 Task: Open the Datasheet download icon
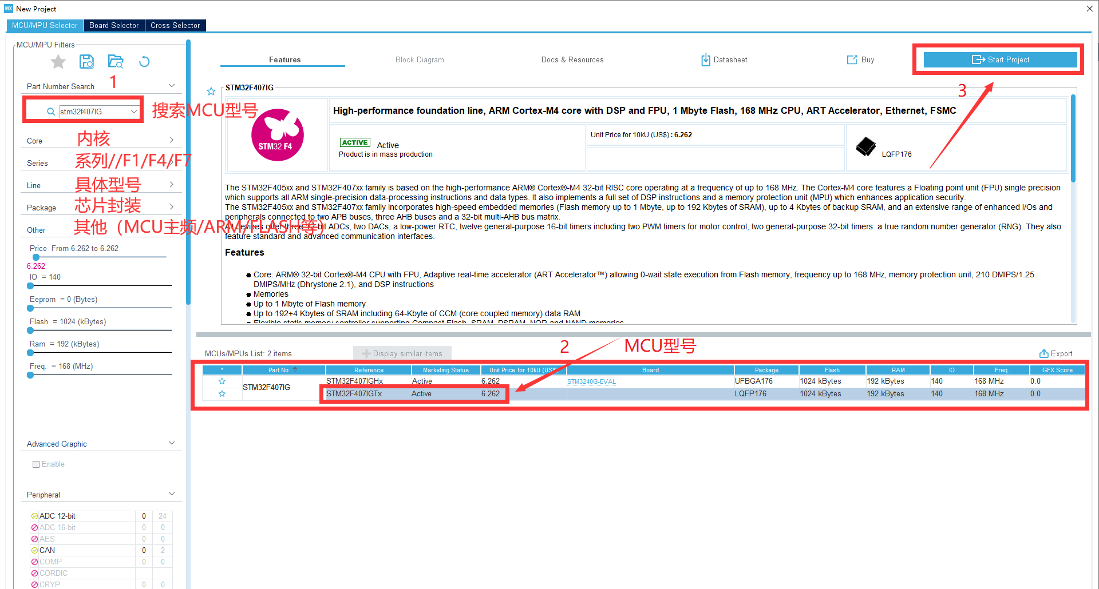706,60
